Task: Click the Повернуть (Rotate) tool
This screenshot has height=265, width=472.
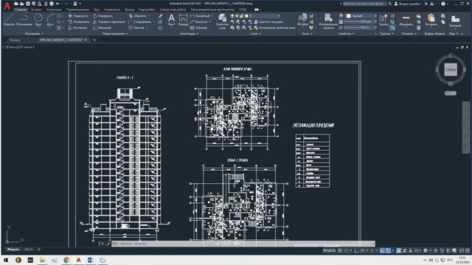Action: point(103,16)
